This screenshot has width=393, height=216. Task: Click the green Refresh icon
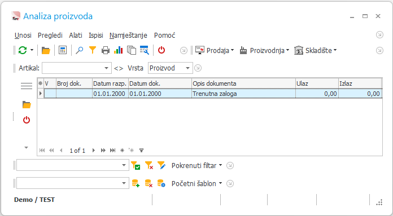(x=23, y=50)
